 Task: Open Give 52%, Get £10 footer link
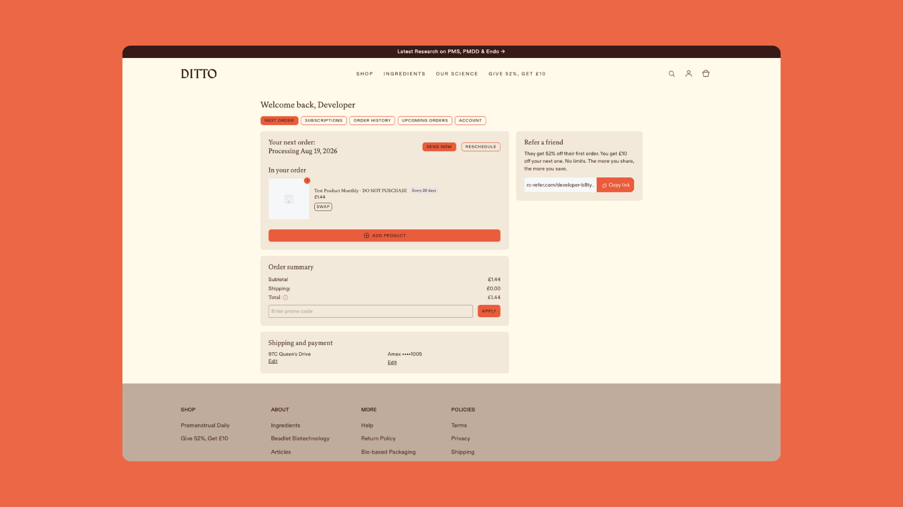204,438
